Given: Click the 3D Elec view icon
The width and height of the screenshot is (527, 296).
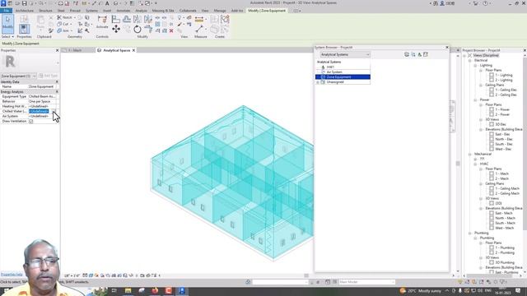Looking at the screenshot, I should point(492,124).
